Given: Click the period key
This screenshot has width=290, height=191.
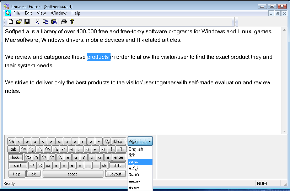Looking at the screenshot, I should 96,165.
